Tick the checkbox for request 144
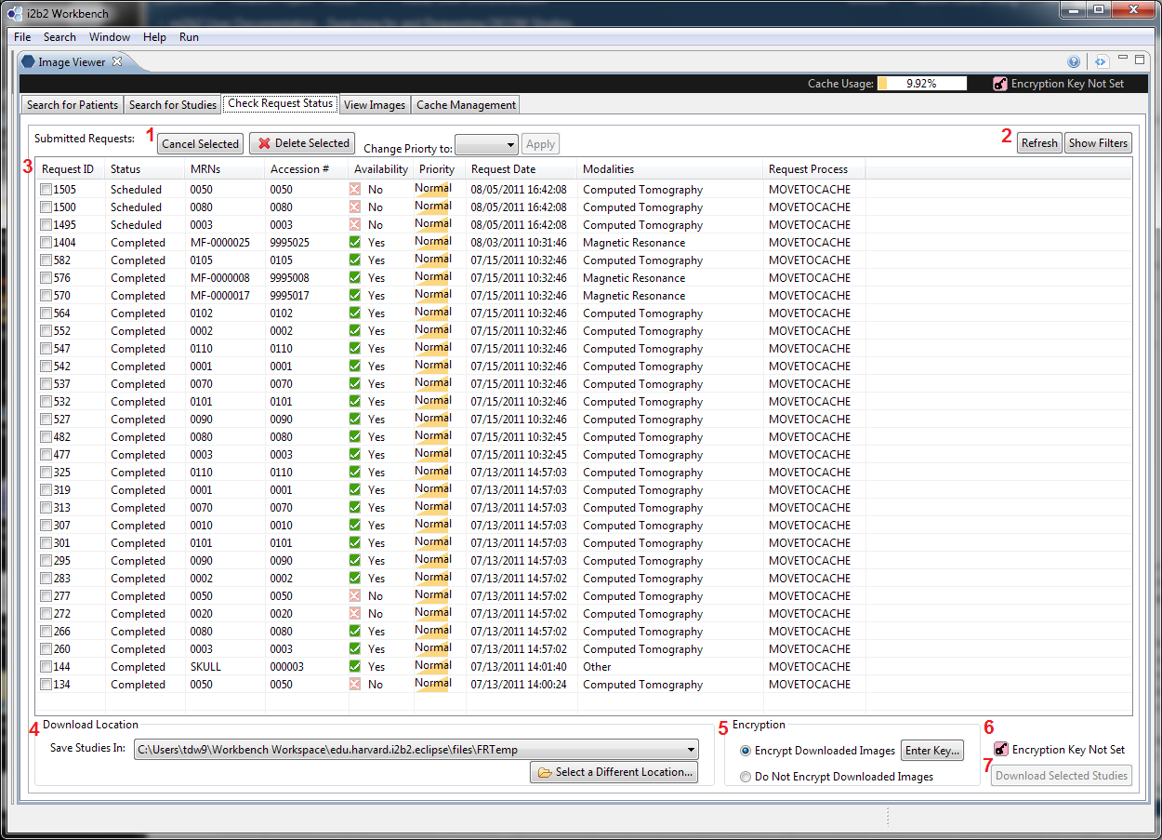Screen dimensions: 1162x840 (46, 667)
